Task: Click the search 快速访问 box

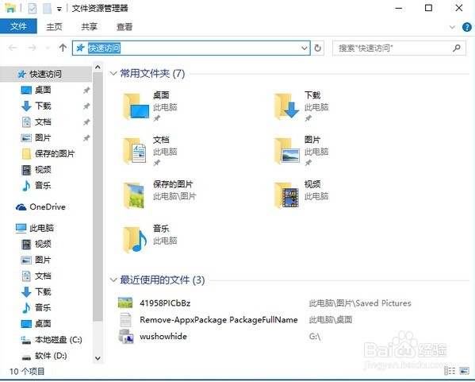Action: click(399, 48)
